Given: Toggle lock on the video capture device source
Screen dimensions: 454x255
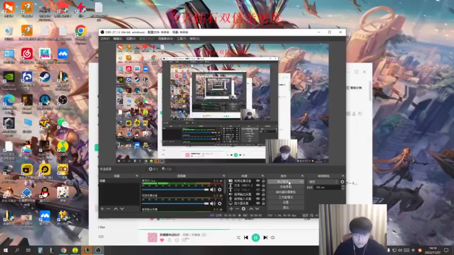Looking at the screenshot, I should coord(263,181).
